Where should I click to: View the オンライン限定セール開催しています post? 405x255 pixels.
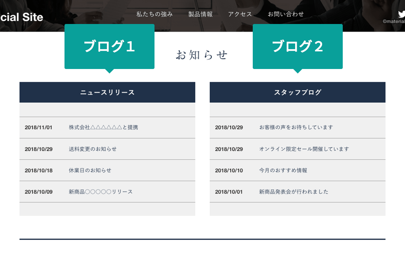click(304, 149)
